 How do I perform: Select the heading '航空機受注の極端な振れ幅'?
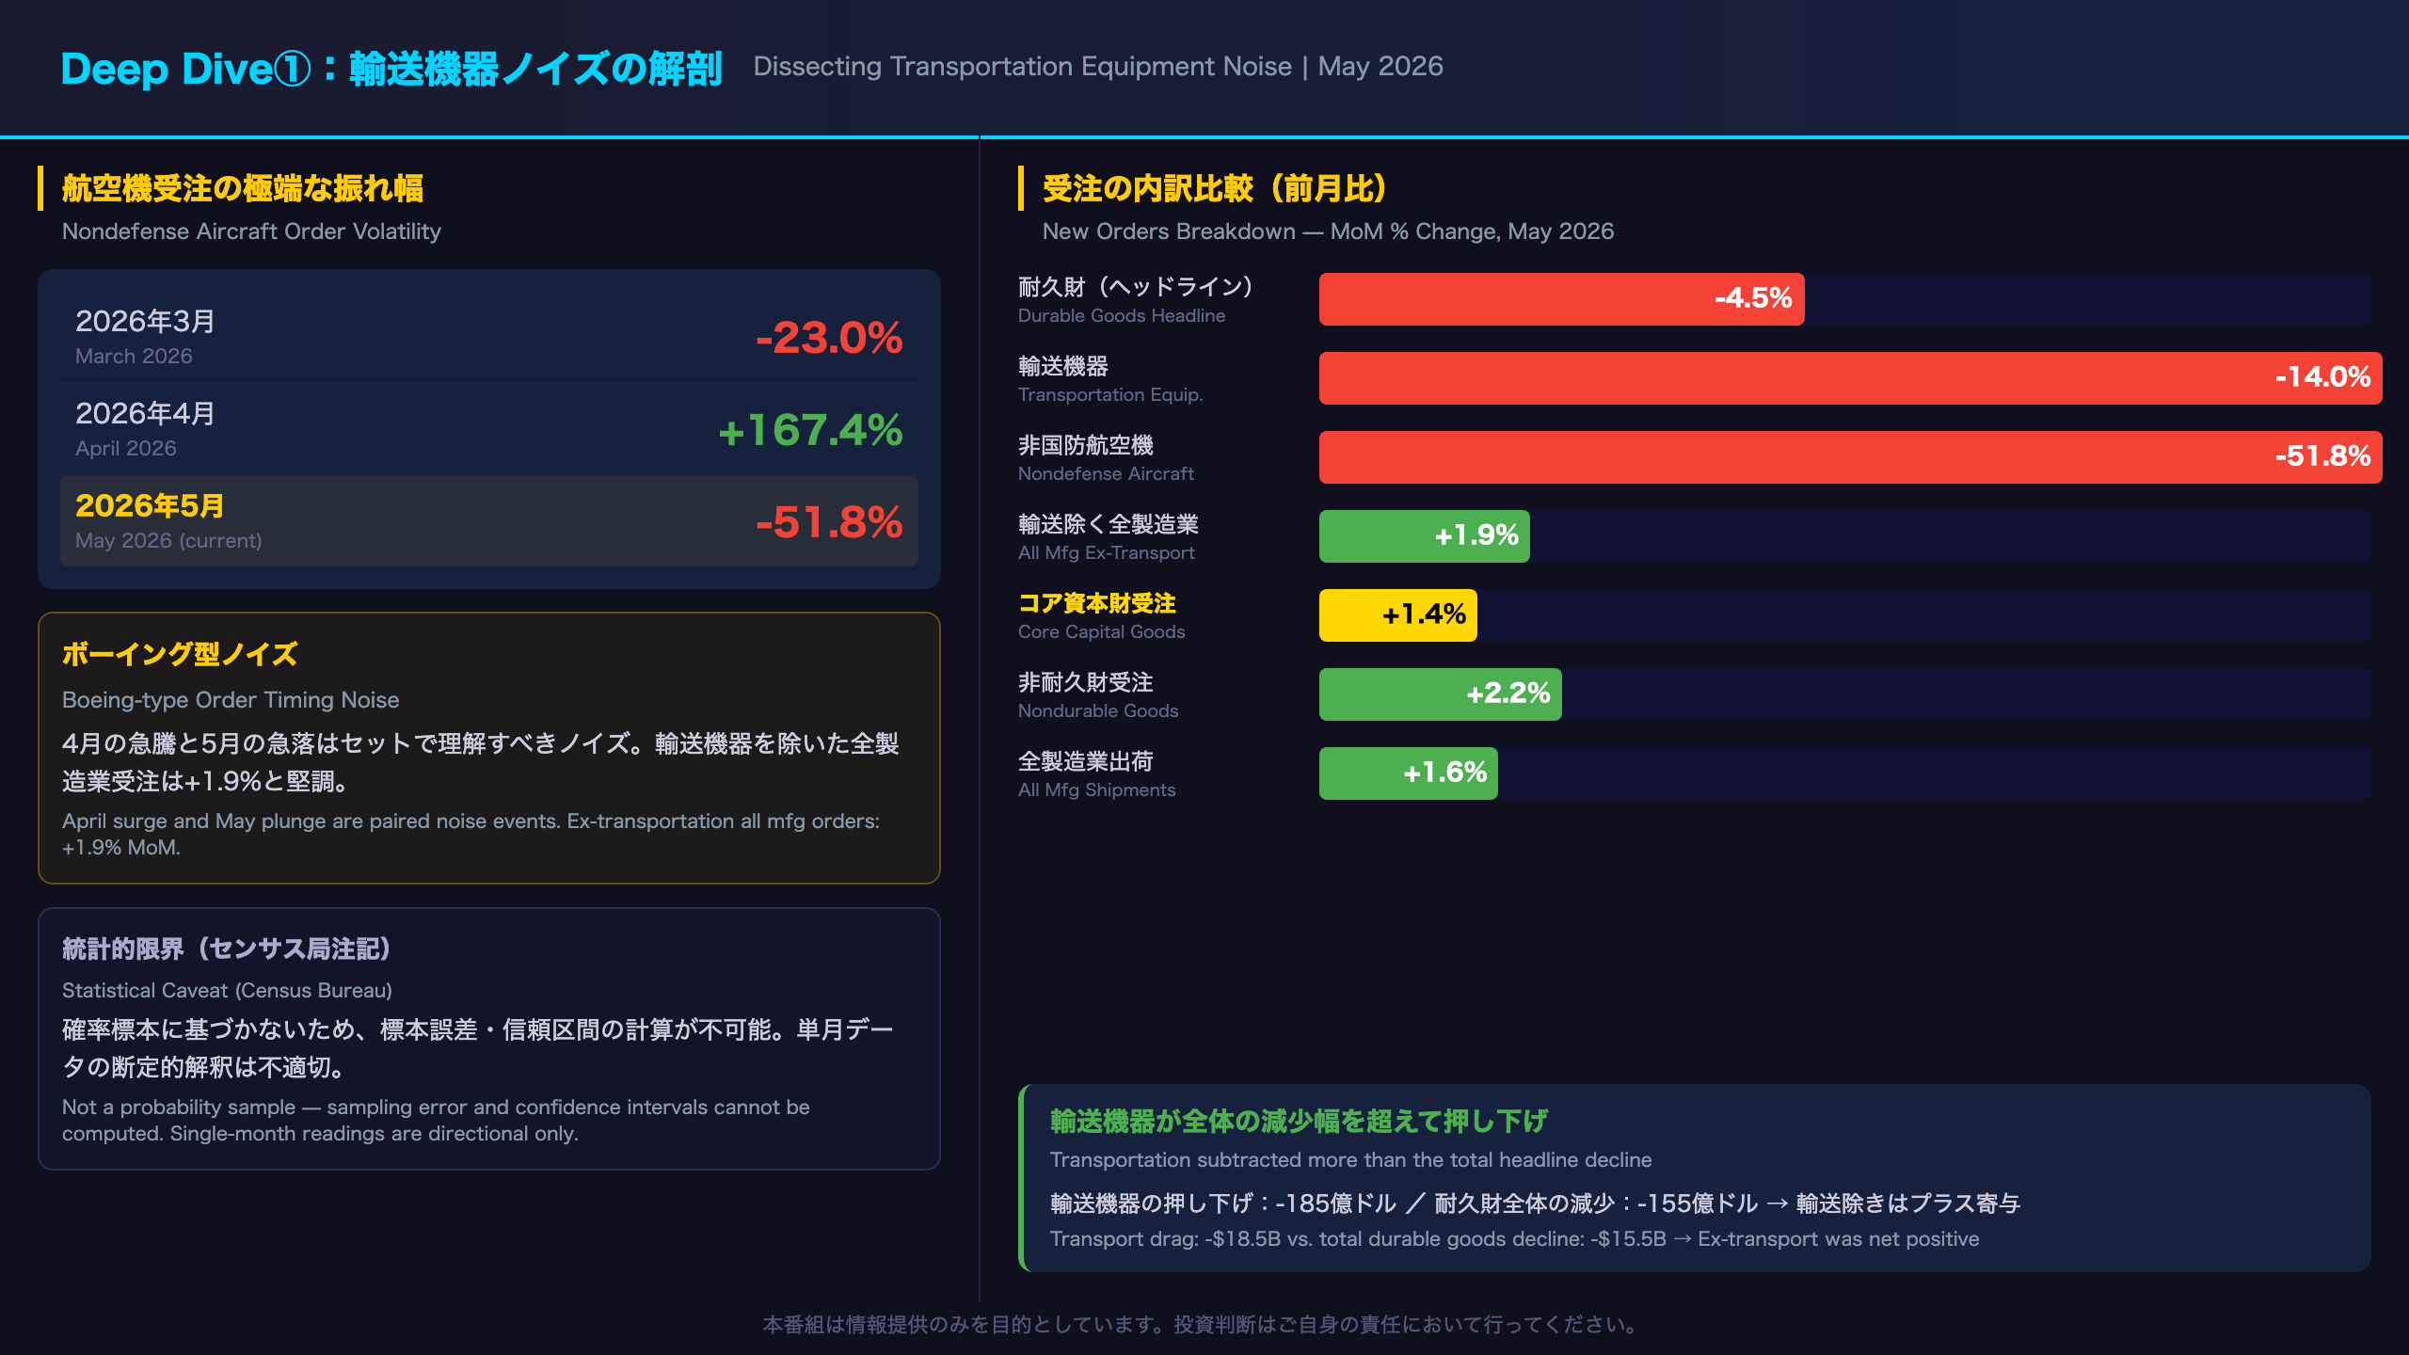tap(243, 188)
